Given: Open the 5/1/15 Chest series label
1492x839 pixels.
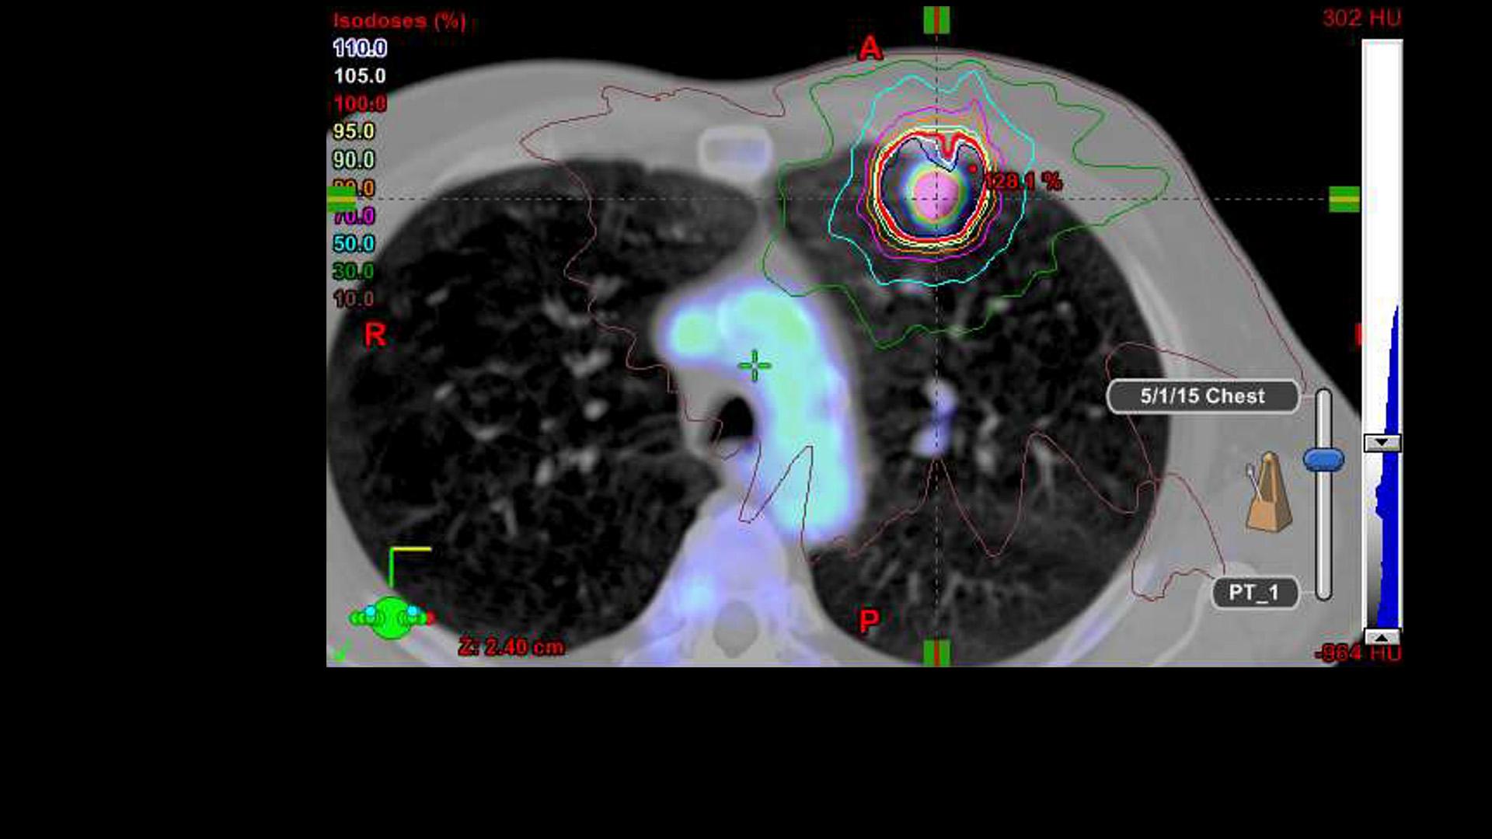Looking at the screenshot, I should pos(1204,395).
